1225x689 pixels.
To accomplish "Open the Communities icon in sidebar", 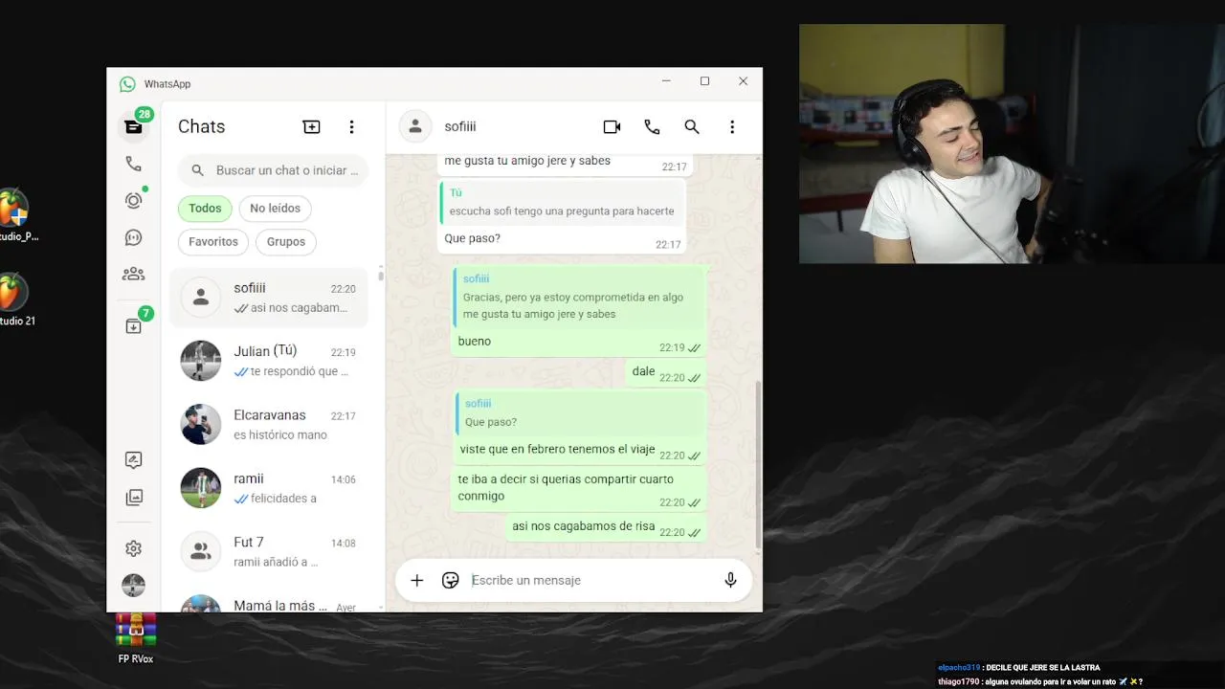I will pyautogui.click(x=133, y=274).
